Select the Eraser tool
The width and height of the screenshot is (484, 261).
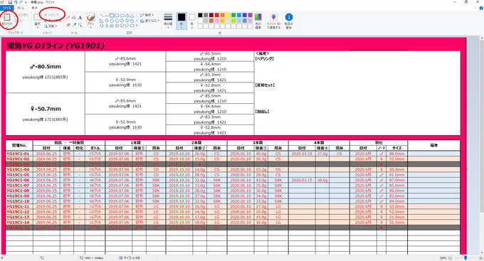pyautogui.click(x=68, y=25)
